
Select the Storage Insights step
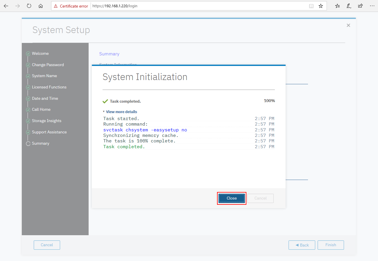click(x=46, y=121)
